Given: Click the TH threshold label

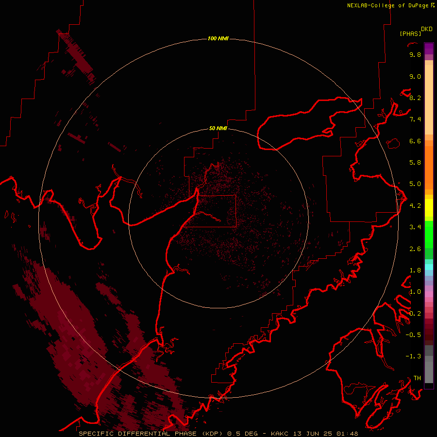Looking at the screenshot, I should click(417, 378).
